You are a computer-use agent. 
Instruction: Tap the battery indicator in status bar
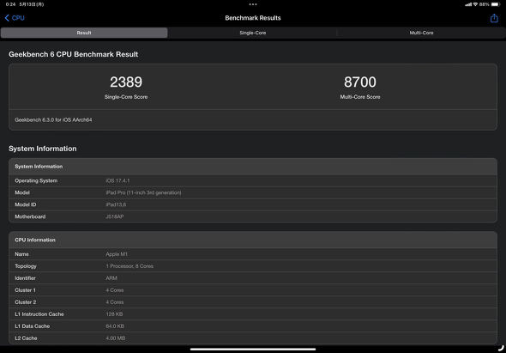[x=495, y=4]
